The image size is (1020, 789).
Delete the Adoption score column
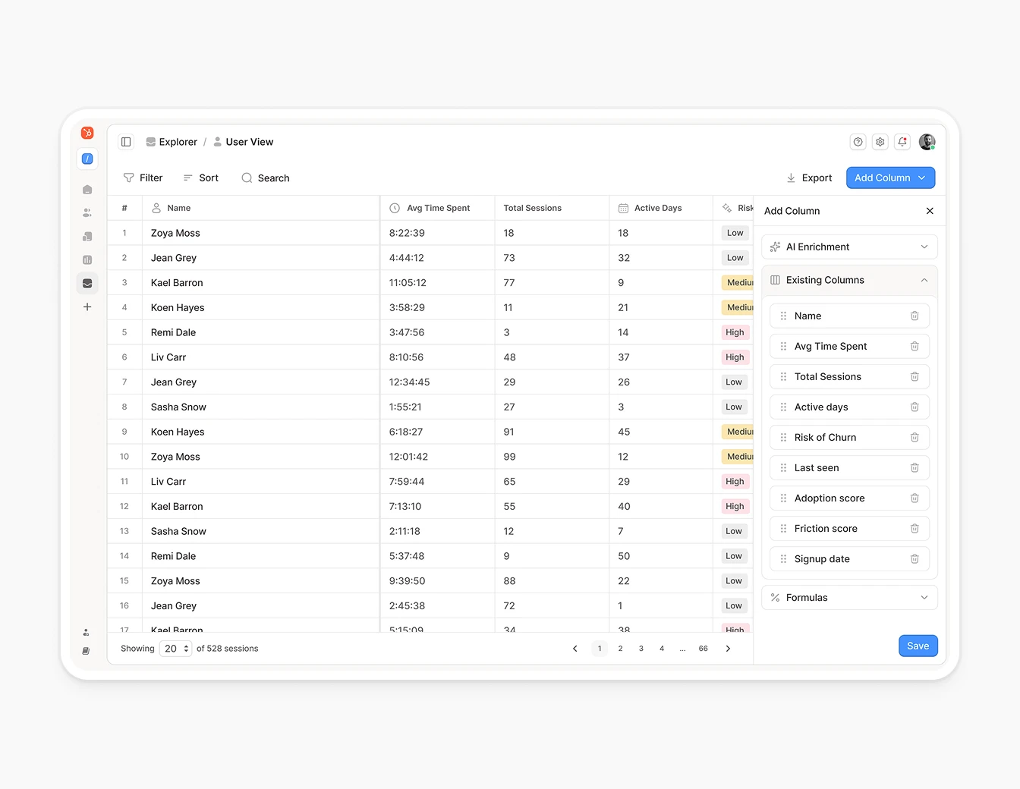915,498
